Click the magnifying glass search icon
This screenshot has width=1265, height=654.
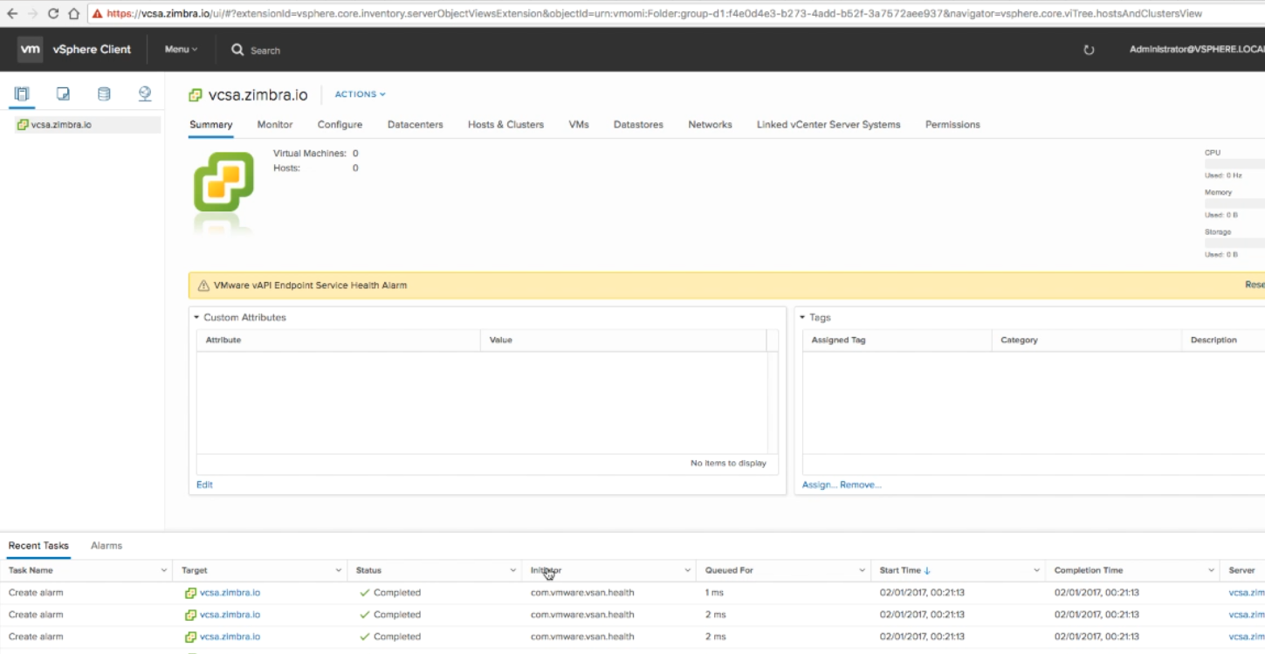[x=237, y=50]
